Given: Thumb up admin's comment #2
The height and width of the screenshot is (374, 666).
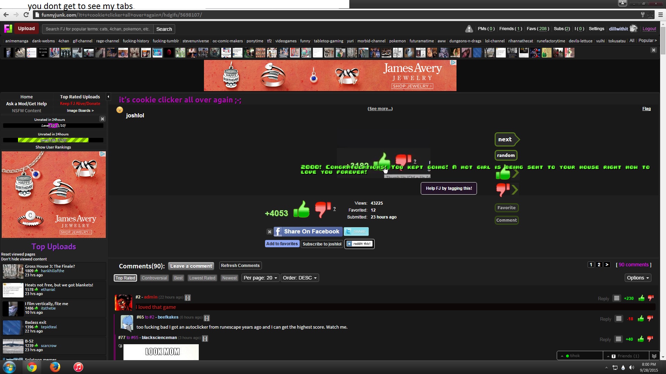Looking at the screenshot, I should coord(641,299).
